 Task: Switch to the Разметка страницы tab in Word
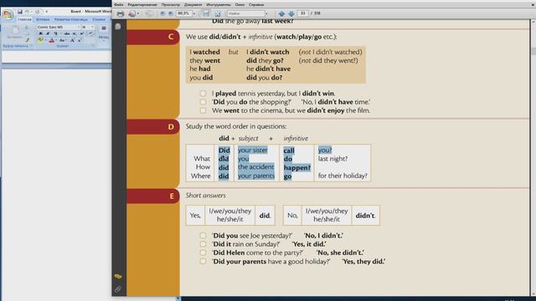[70, 19]
